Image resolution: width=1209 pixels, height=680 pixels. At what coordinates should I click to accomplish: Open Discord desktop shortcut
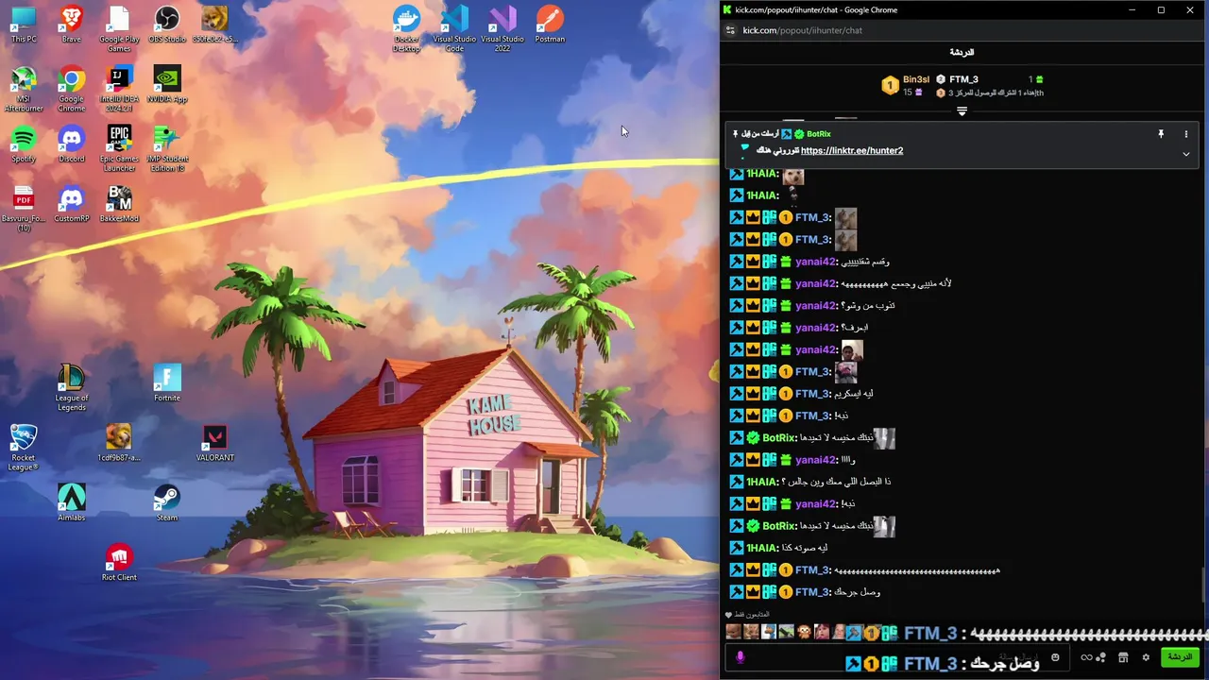(71, 144)
